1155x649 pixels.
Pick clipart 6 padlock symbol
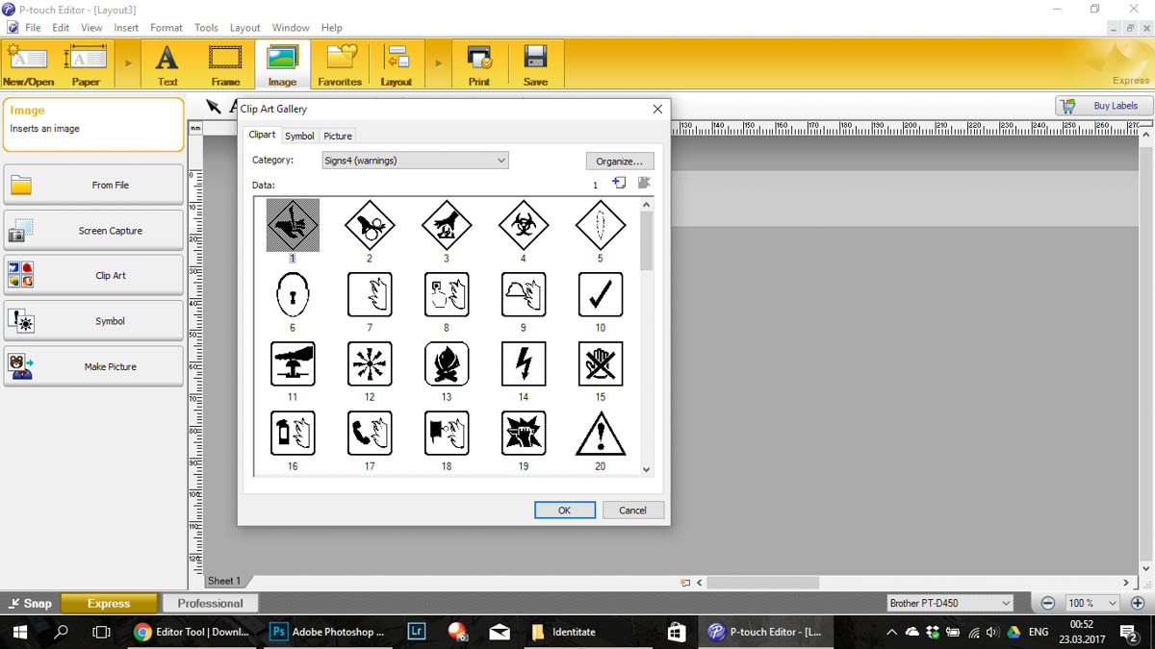pyautogui.click(x=293, y=294)
